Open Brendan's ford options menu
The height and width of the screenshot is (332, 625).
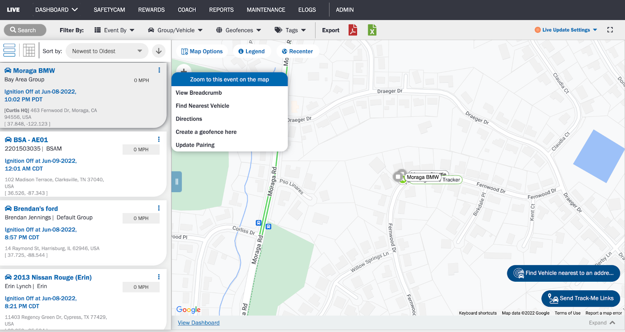point(159,208)
